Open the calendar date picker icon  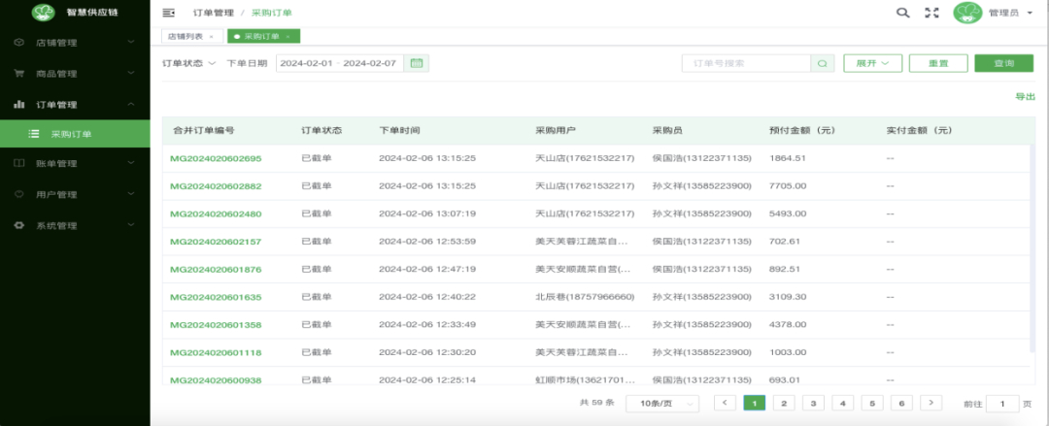pyautogui.click(x=416, y=63)
